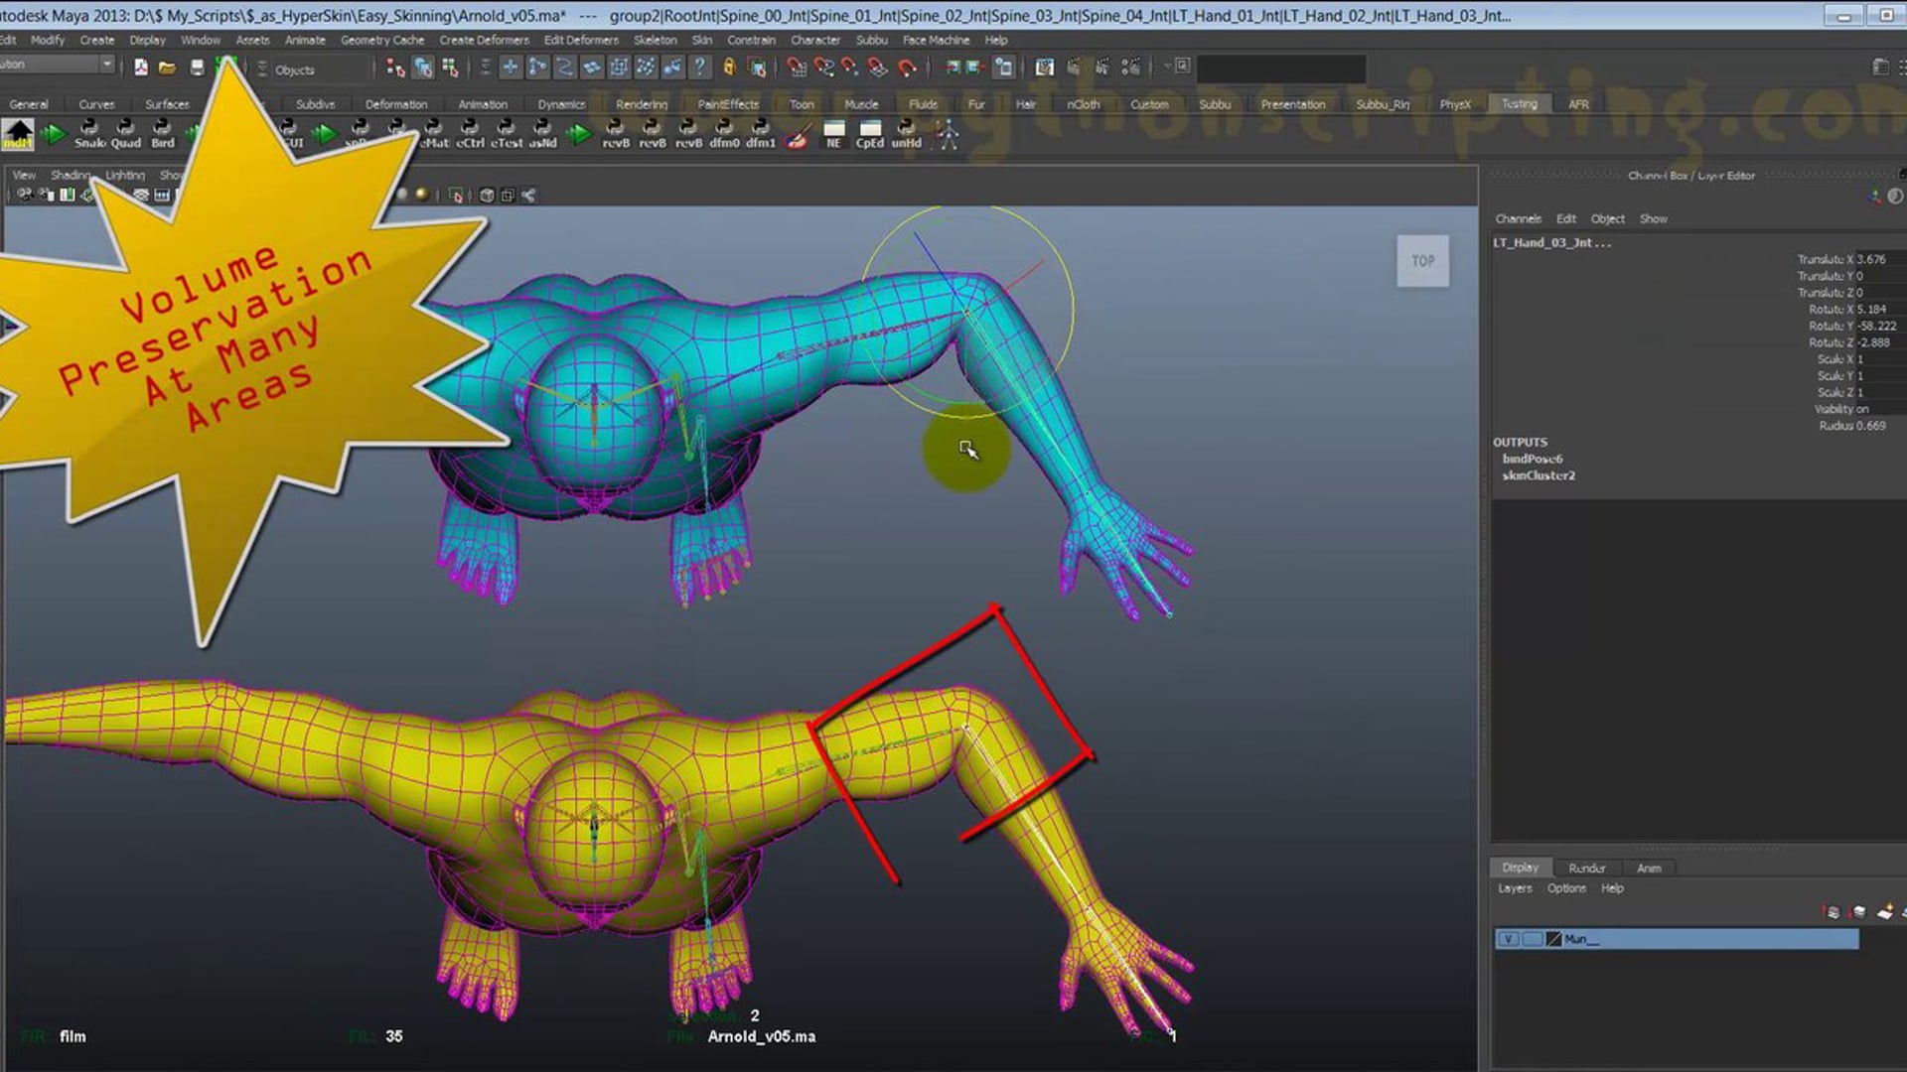The image size is (1907, 1072).
Task: Click the construction history icon
Action: pos(1004,67)
